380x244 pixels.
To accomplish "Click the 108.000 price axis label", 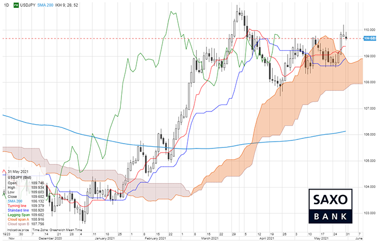I will [369, 82].
